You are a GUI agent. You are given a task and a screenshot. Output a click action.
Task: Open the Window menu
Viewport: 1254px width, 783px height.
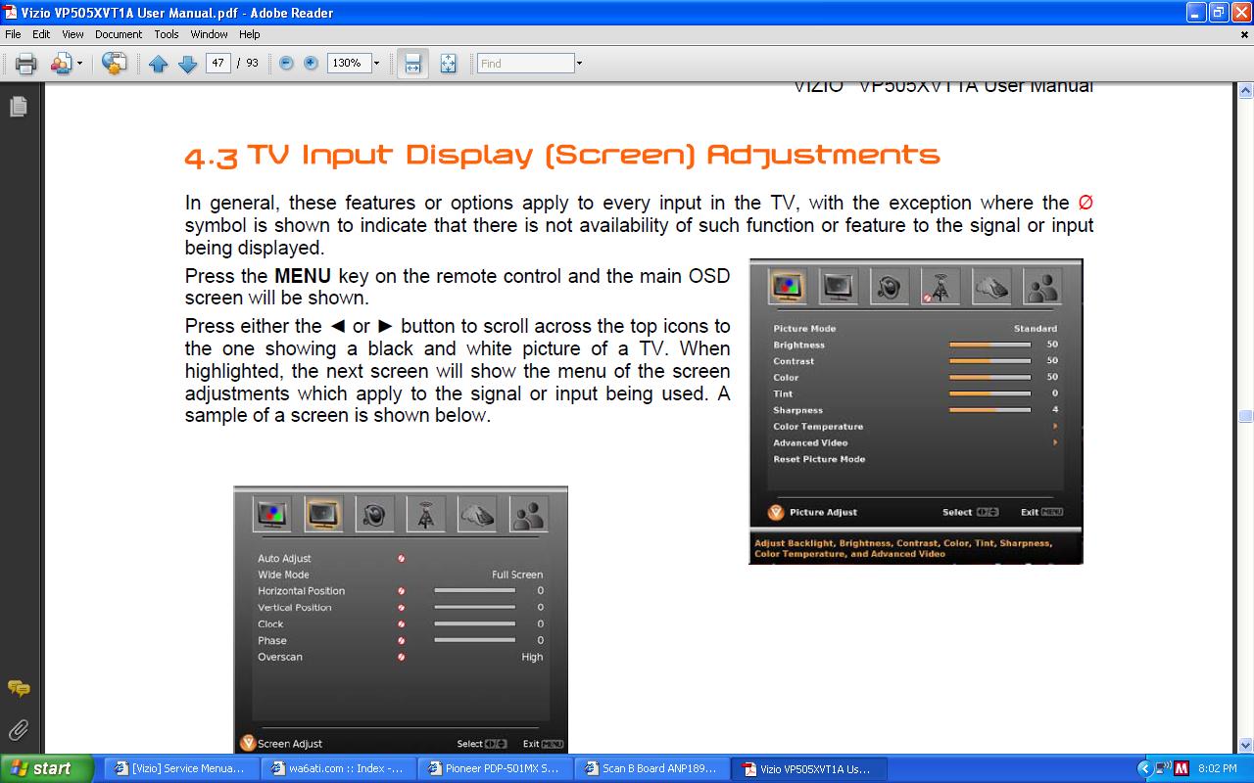210,34
